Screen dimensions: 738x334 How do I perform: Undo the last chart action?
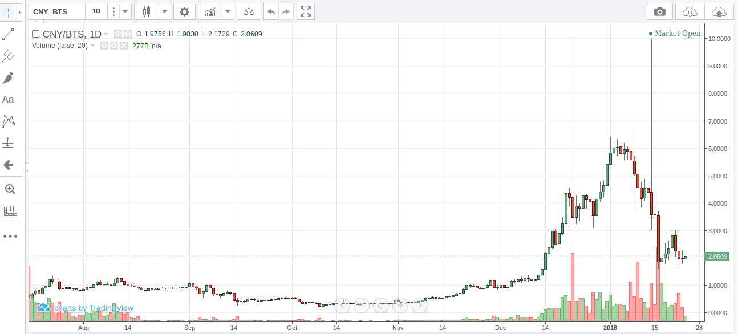(271, 11)
